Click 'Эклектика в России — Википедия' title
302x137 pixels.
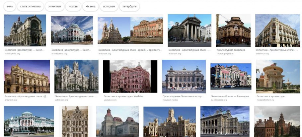(230, 96)
